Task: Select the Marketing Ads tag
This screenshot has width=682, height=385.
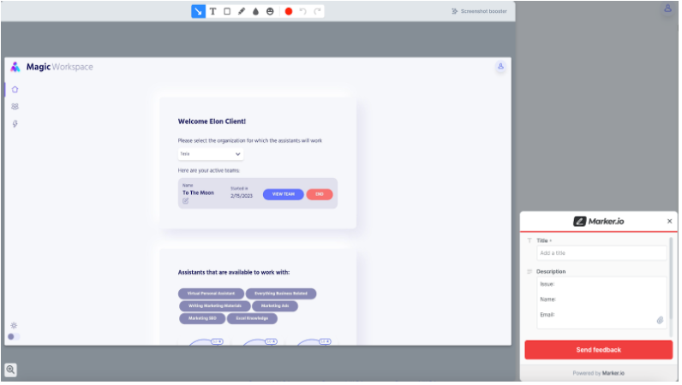Action: click(x=274, y=305)
